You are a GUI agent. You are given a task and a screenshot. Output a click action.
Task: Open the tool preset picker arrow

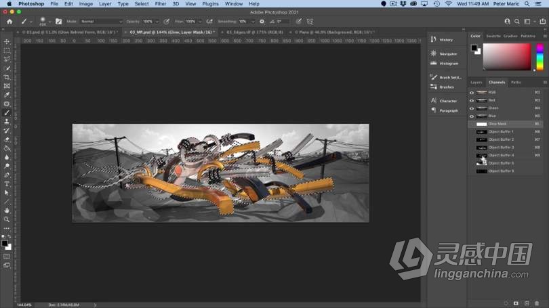coord(30,22)
